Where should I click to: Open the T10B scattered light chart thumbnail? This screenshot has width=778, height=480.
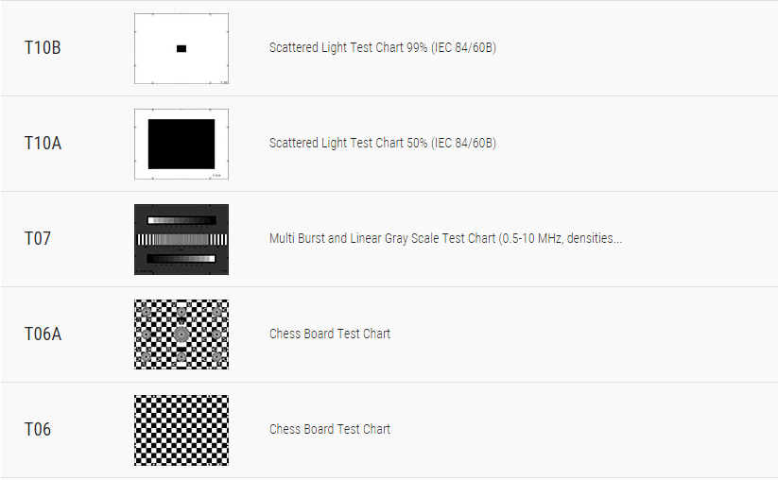[x=182, y=48]
